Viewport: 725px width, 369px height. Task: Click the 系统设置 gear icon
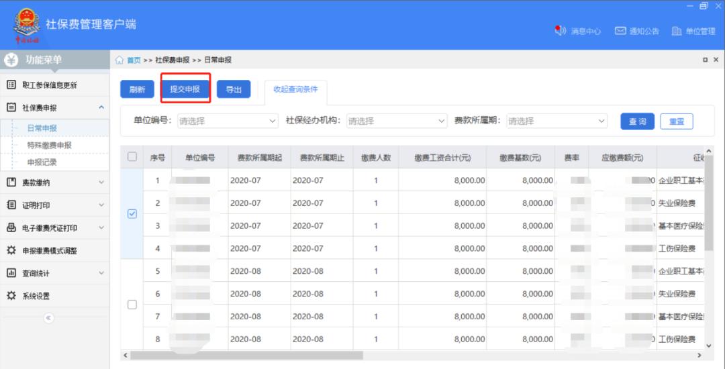11,296
